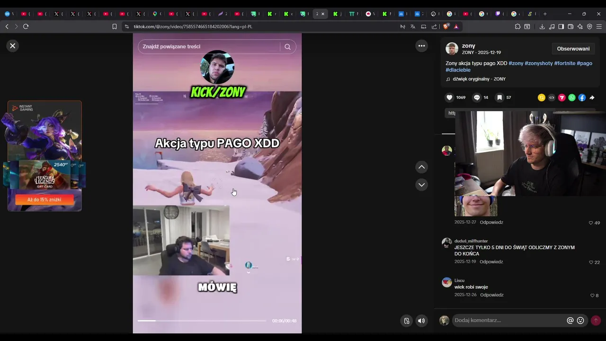Open the #dlaciebie hashtag link
The image size is (606, 341).
coord(458,70)
